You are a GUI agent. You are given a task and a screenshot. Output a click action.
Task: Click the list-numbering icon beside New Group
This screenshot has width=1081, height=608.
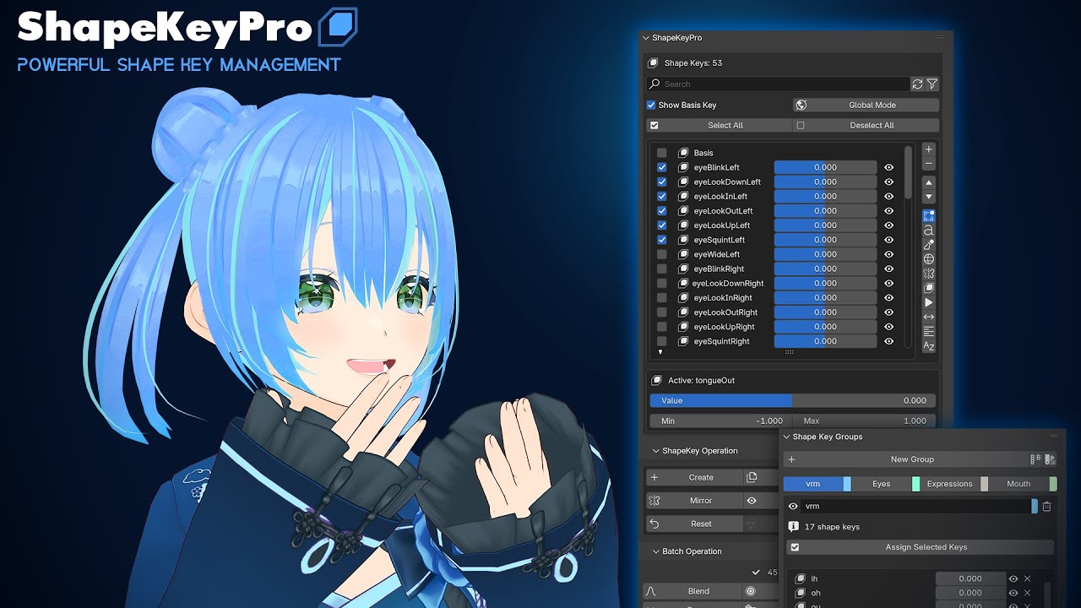coord(1035,459)
